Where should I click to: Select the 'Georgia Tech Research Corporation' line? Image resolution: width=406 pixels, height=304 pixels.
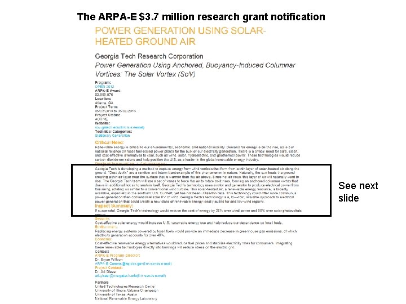point(149,56)
